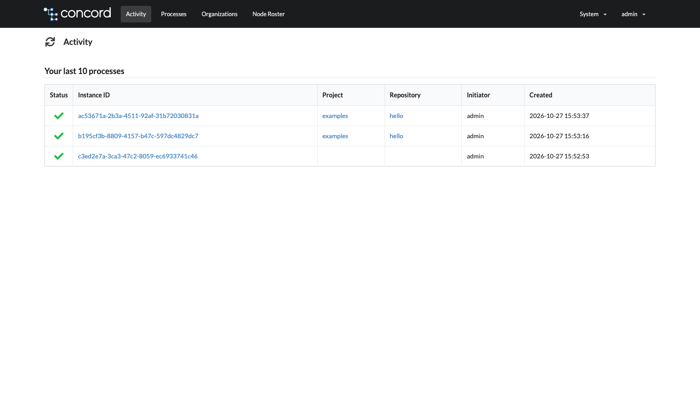Click the Repository column header

click(x=423, y=95)
